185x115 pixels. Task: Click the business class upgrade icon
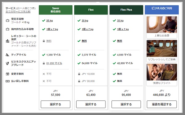pos(7,63)
